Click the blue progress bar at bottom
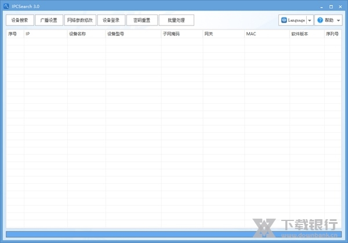348x243 pixels. tap(174, 234)
